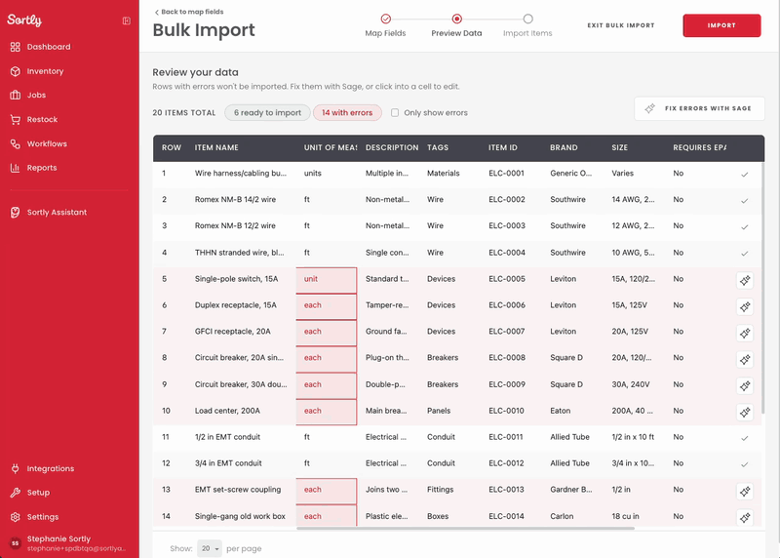Viewport: 780px width, 558px height.
Task: Edit the error cell 'unit' in row 5
Action: point(327,280)
